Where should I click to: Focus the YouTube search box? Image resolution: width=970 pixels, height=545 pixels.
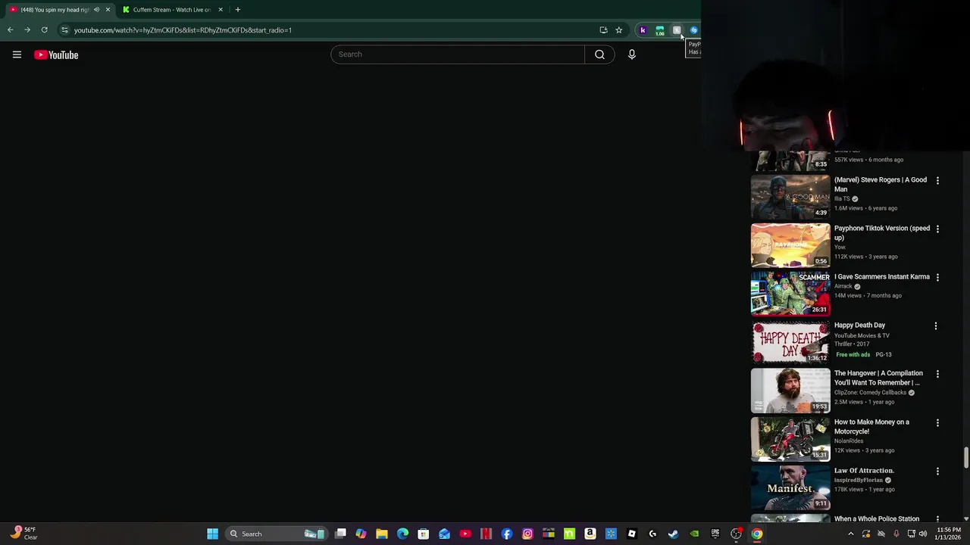click(x=458, y=54)
